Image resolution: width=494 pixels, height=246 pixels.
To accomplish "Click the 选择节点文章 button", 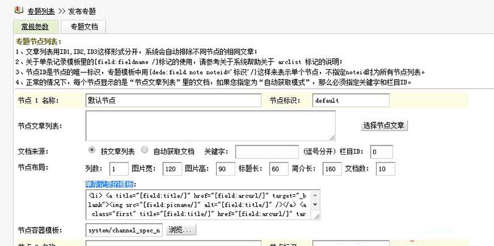I will tap(383, 126).
